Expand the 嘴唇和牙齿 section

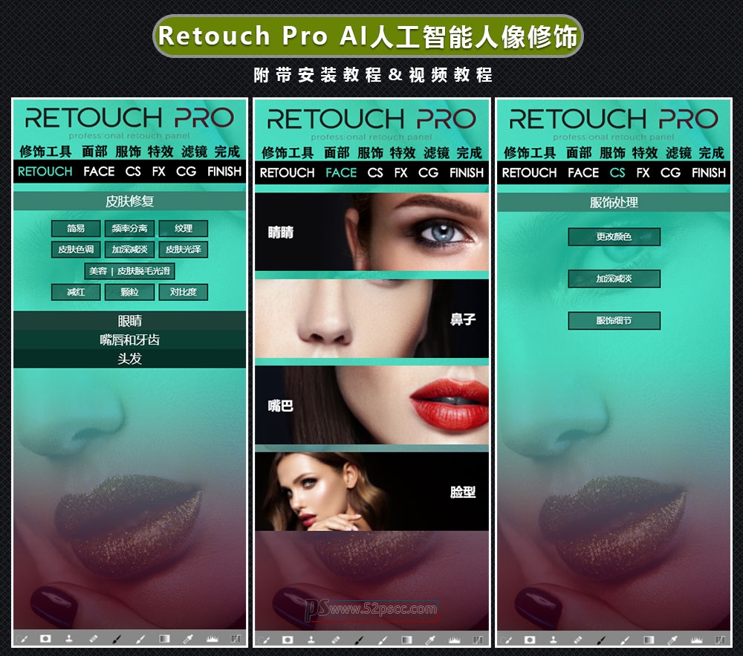click(x=129, y=340)
